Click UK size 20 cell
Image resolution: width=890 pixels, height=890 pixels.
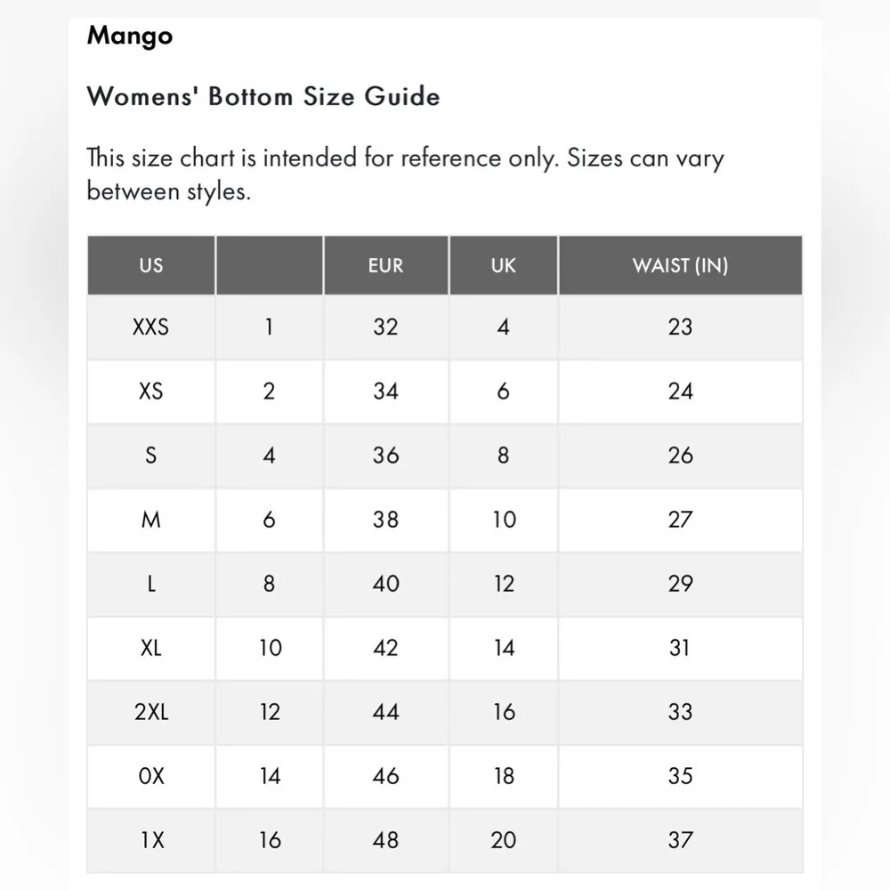click(x=504, y=840)
